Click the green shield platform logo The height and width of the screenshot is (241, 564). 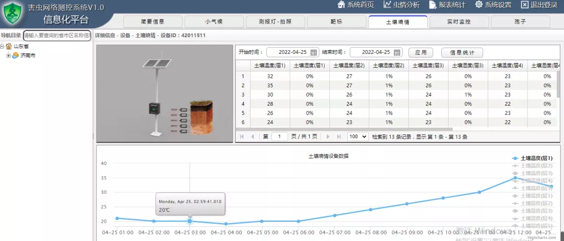click(x=14, y=15)
